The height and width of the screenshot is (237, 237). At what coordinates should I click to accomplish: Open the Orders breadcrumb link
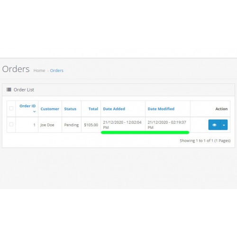[x=57, y=71]
